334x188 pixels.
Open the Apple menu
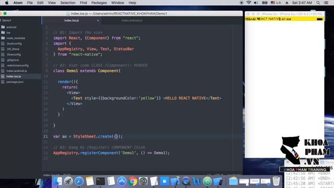(x=7, y=3)
